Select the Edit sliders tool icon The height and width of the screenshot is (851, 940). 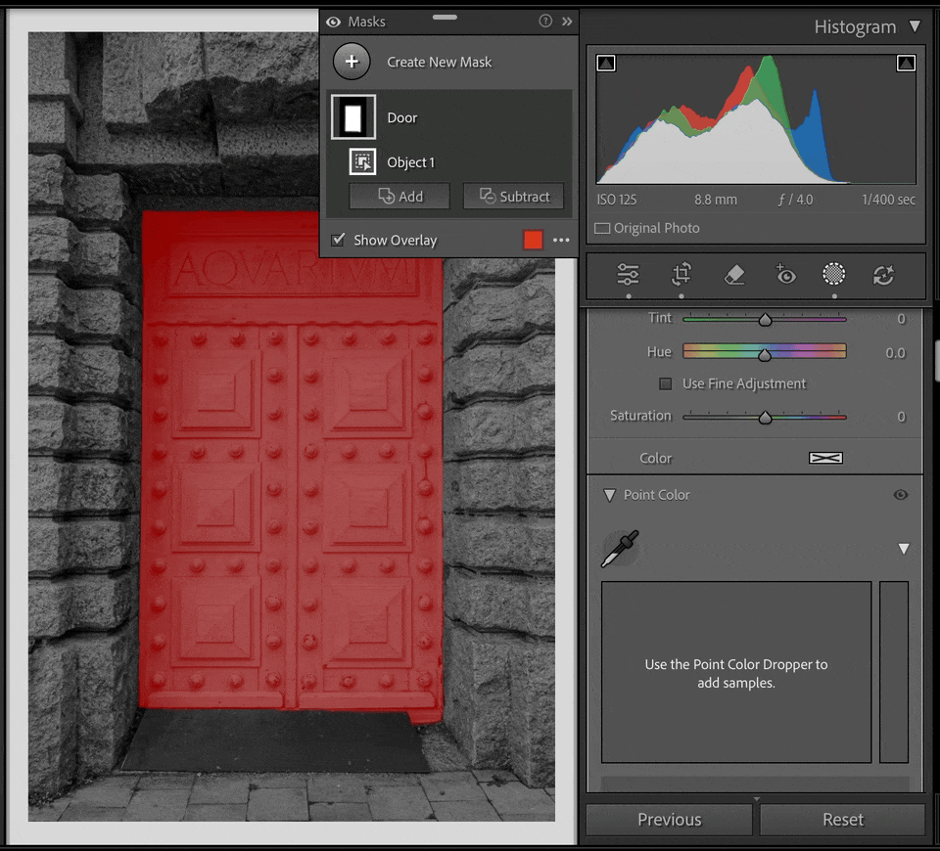[628, 274]
